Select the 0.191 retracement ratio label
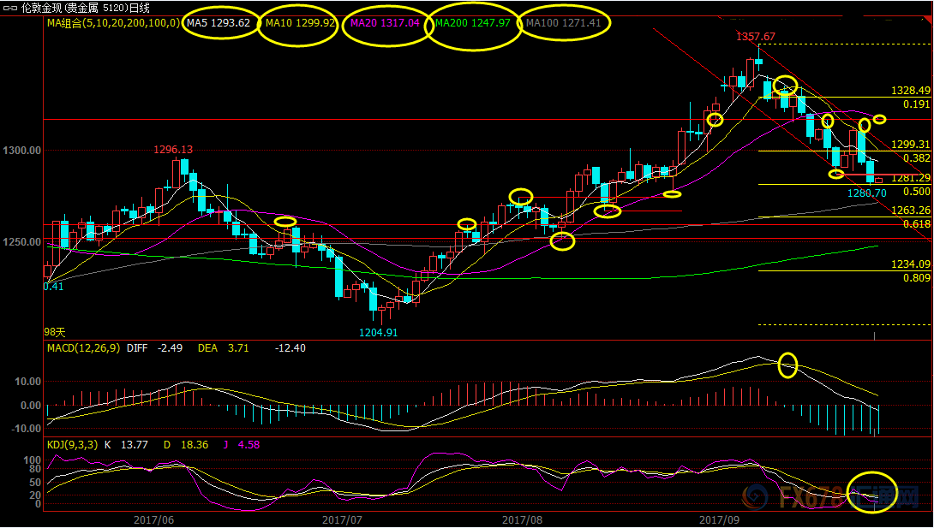The image size is (934, 528). (916, 104)
